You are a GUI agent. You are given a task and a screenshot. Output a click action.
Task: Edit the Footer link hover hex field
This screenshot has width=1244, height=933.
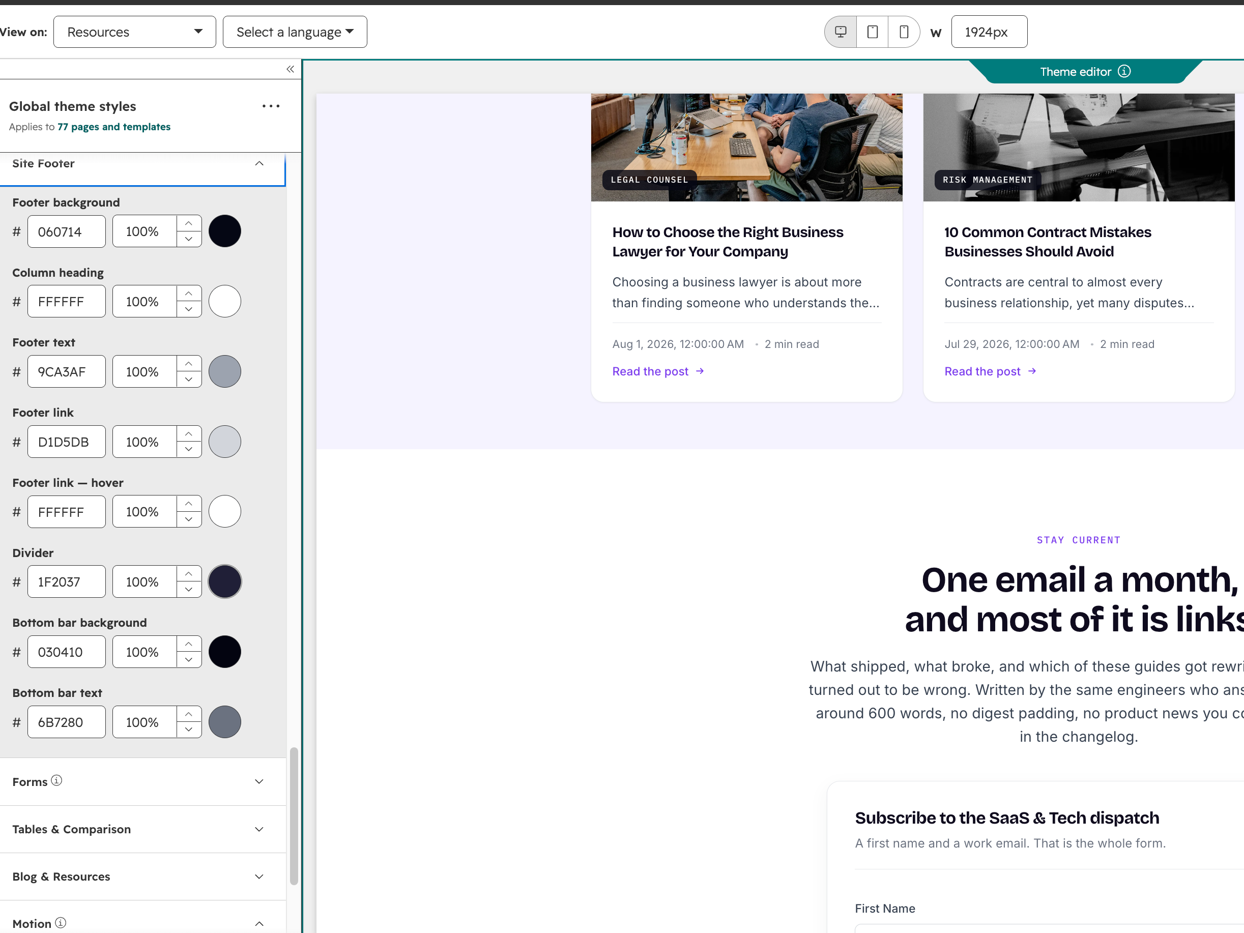[66, 512]
